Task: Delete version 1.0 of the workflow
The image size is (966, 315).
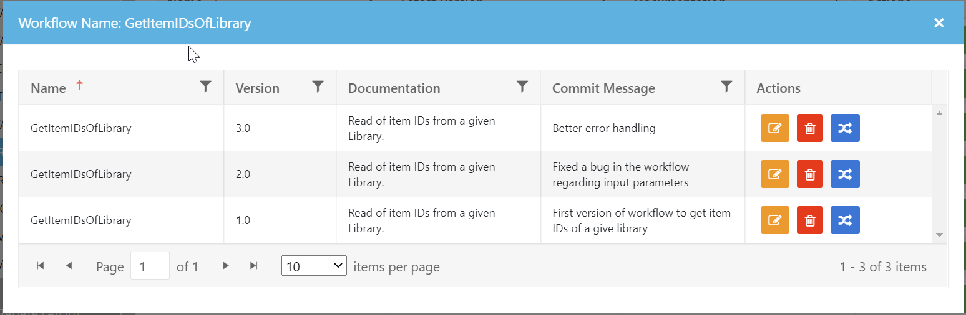Action: (810, 220)
